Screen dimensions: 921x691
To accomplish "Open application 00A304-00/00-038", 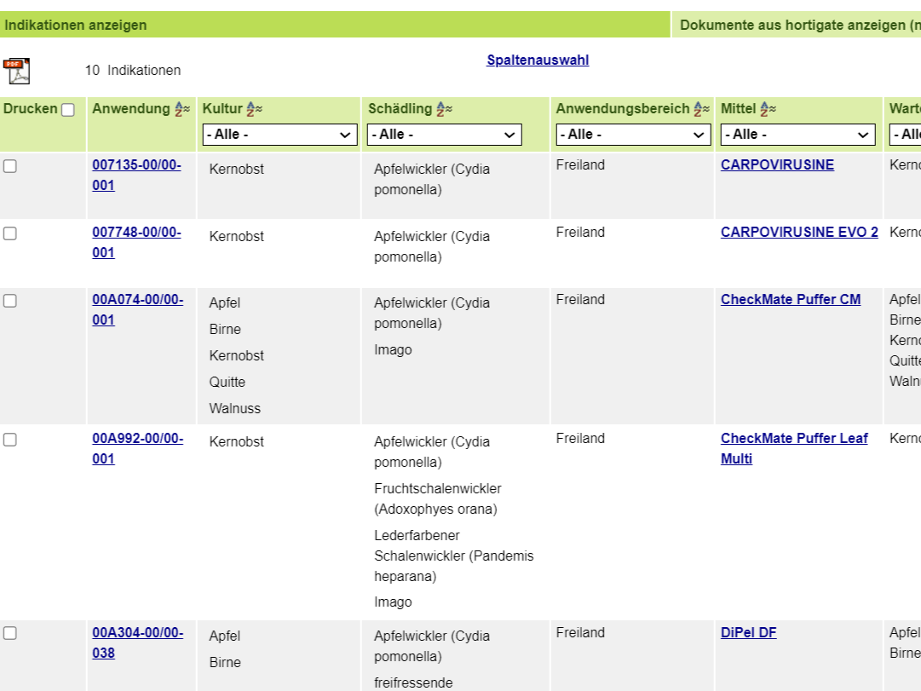I will coord(138,642).
